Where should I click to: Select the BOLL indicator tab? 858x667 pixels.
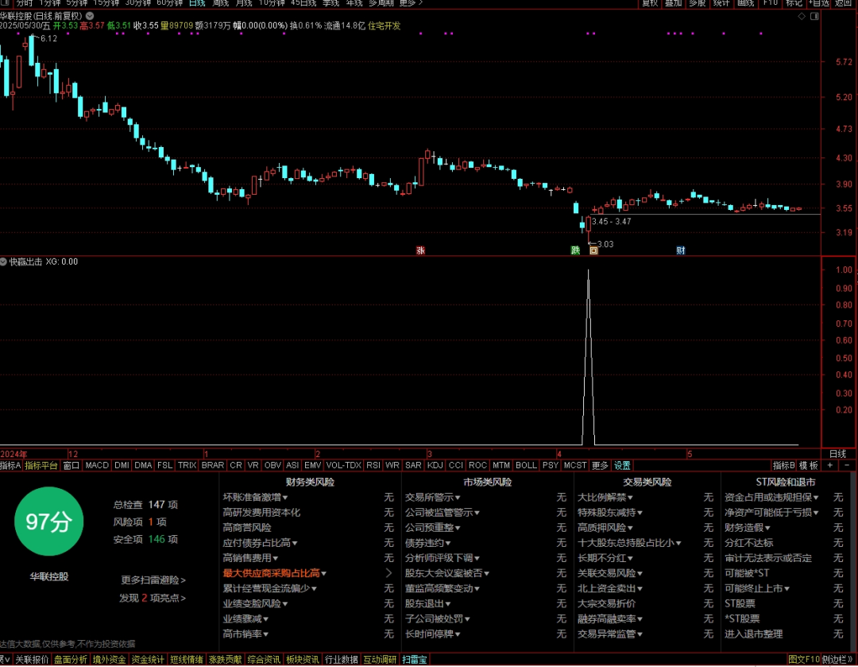[x=526, y=465]
